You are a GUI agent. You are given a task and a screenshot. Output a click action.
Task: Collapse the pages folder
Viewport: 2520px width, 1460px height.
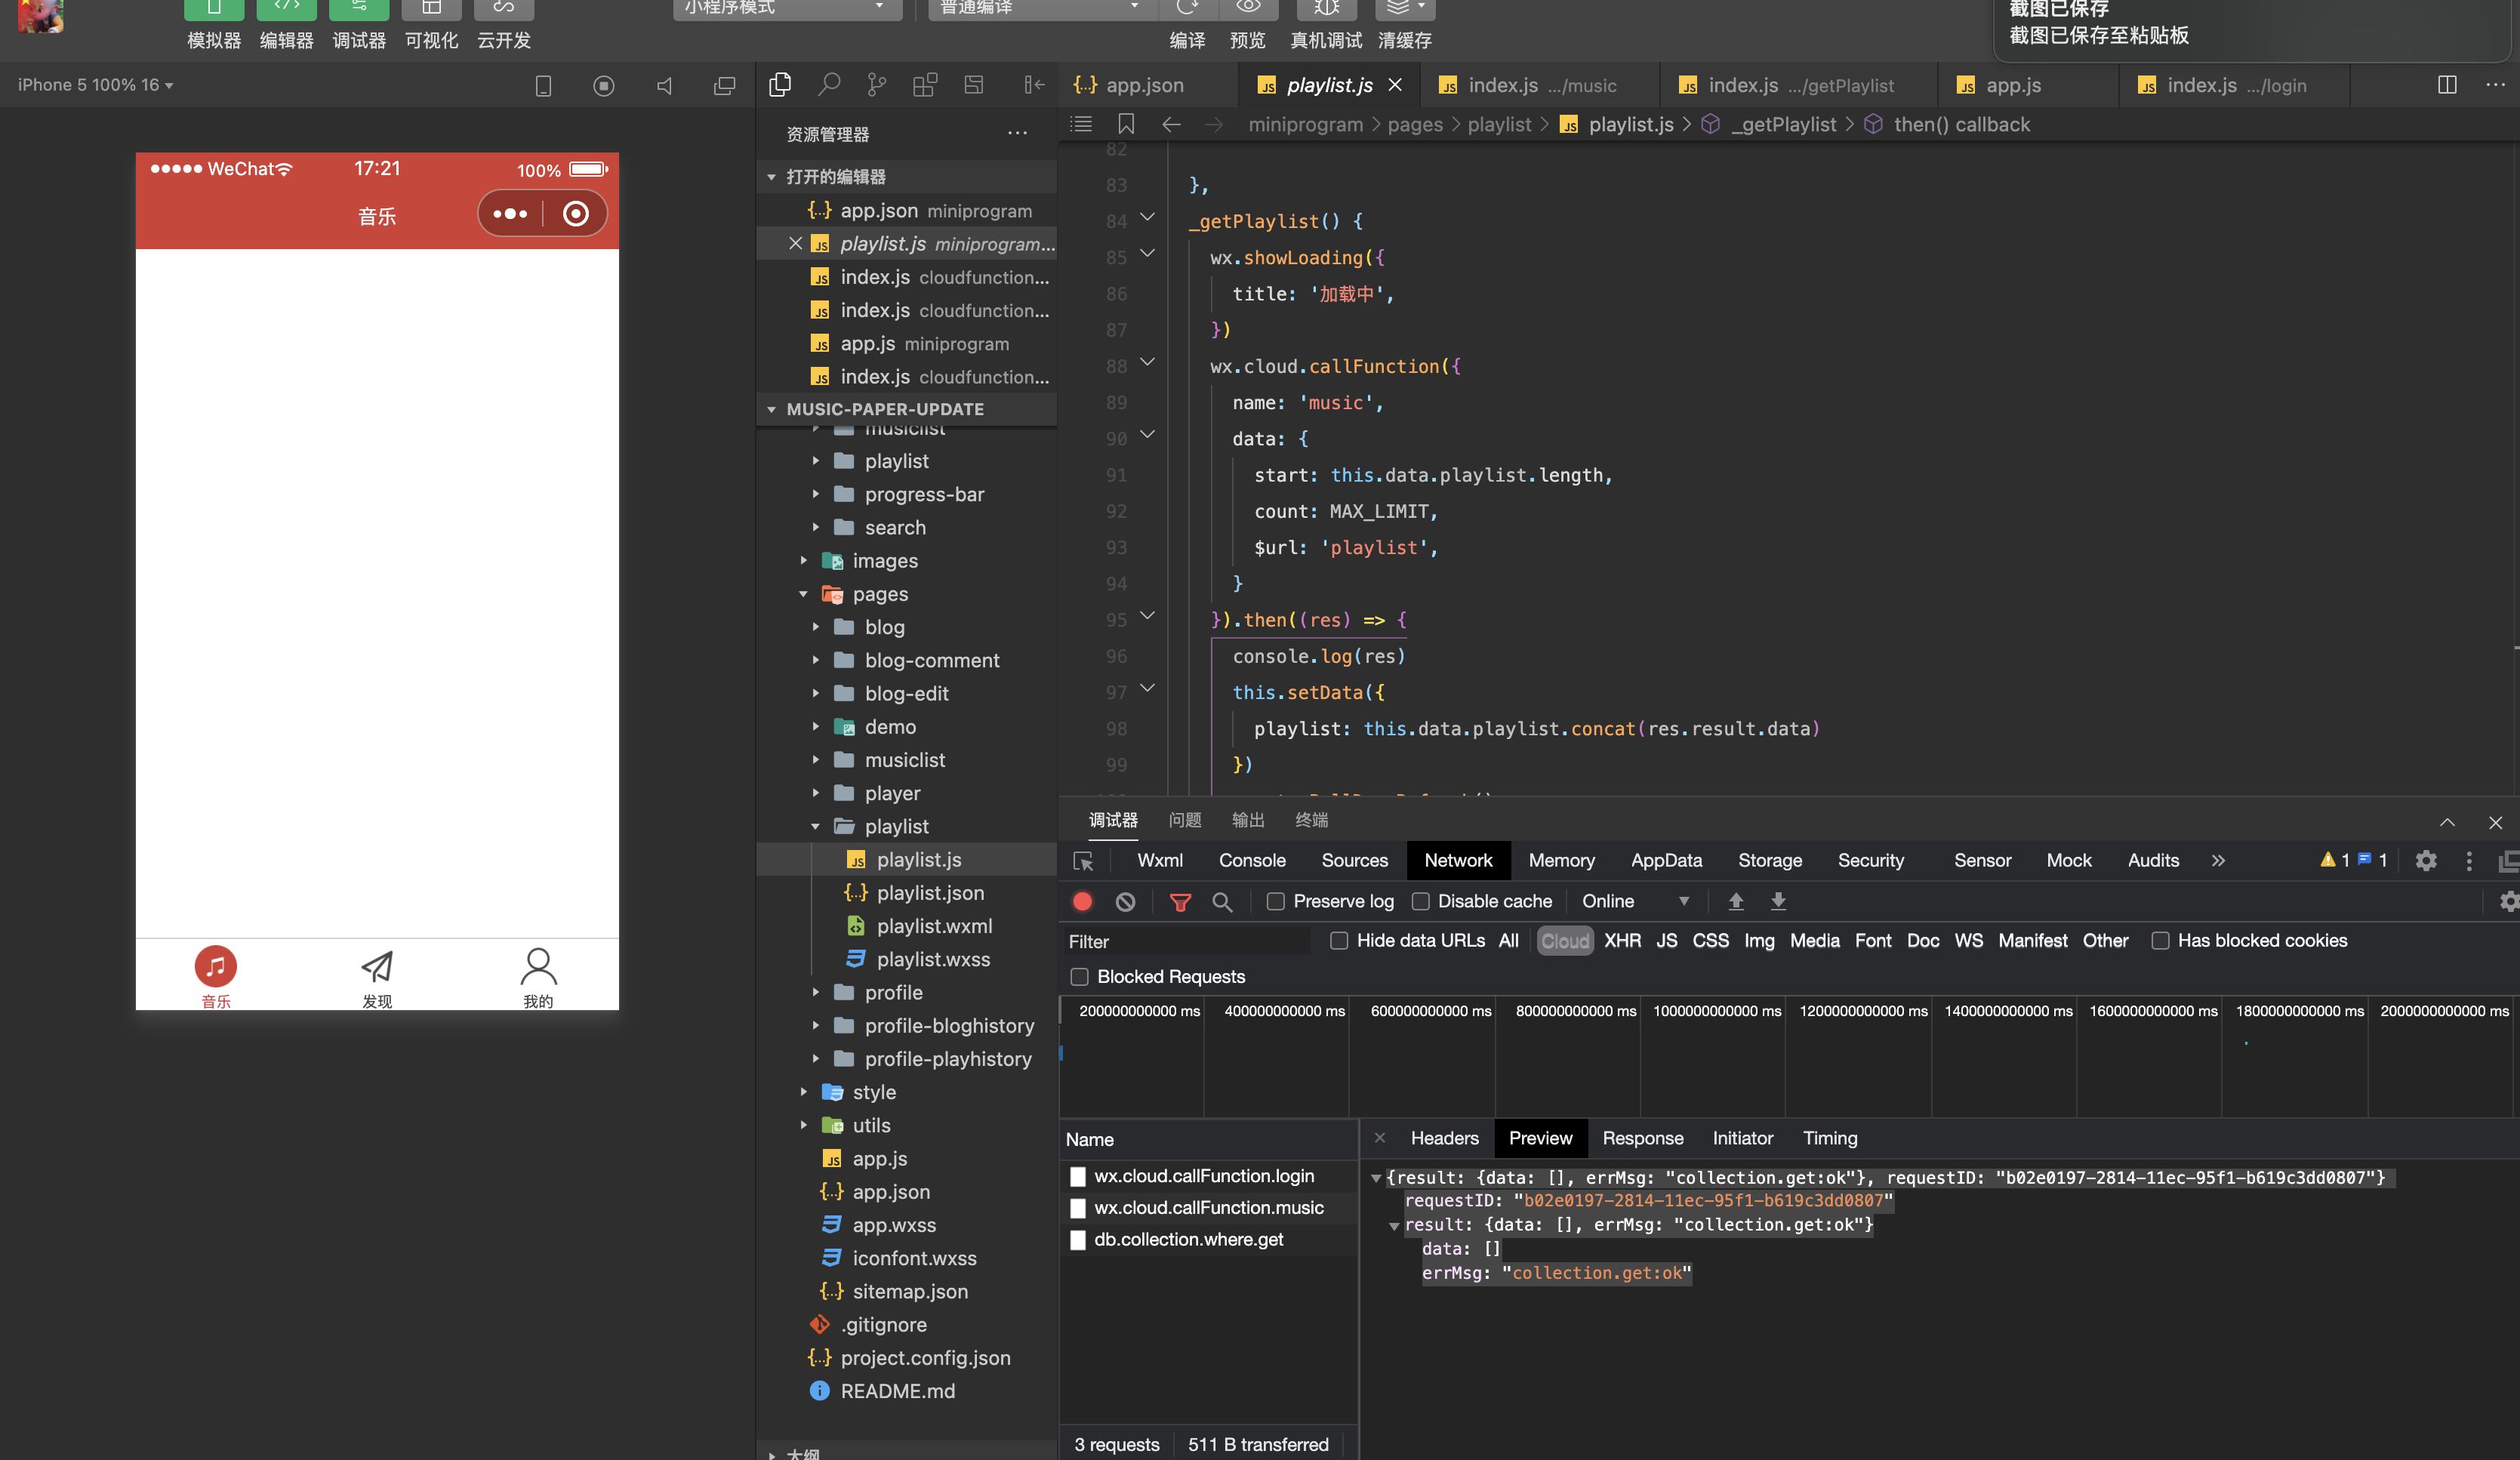[803, 594]
